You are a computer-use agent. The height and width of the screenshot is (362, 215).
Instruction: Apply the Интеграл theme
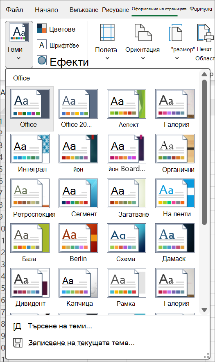pyautogui.click(x=30, y=154)
